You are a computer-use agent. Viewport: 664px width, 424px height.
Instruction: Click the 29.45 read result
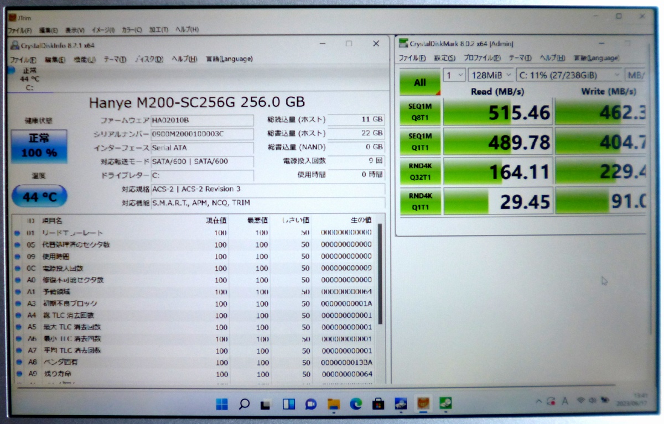tap(498, 201)
